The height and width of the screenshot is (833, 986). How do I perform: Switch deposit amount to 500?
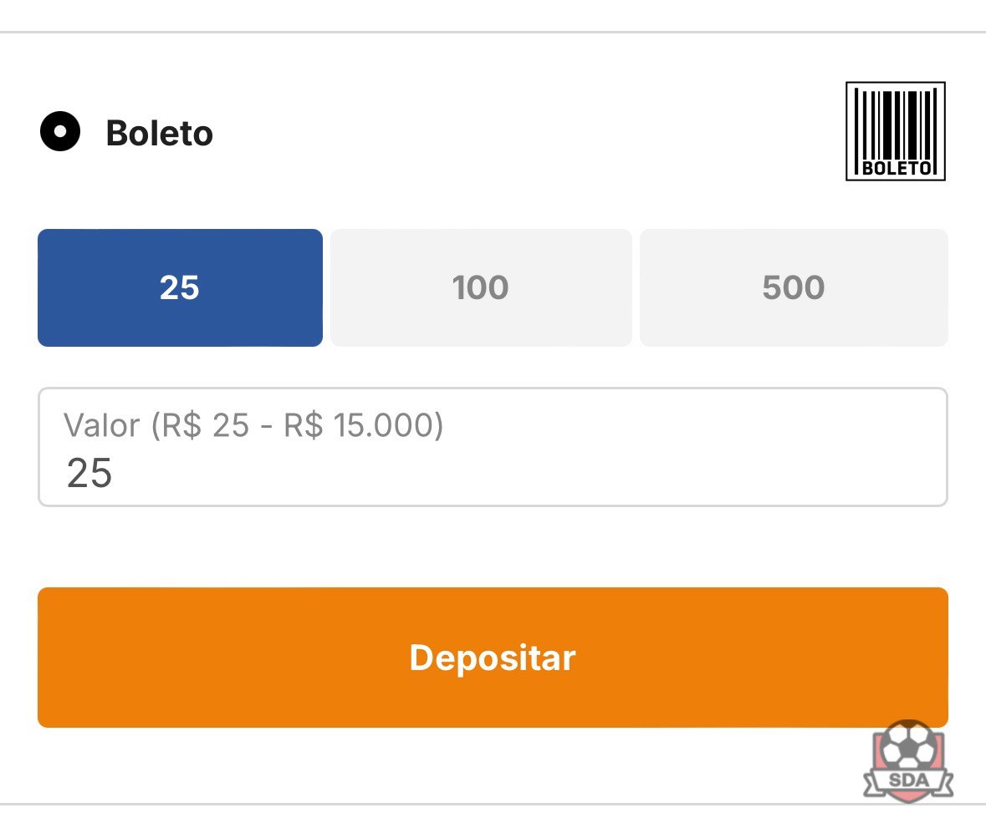tap(794, 287)
